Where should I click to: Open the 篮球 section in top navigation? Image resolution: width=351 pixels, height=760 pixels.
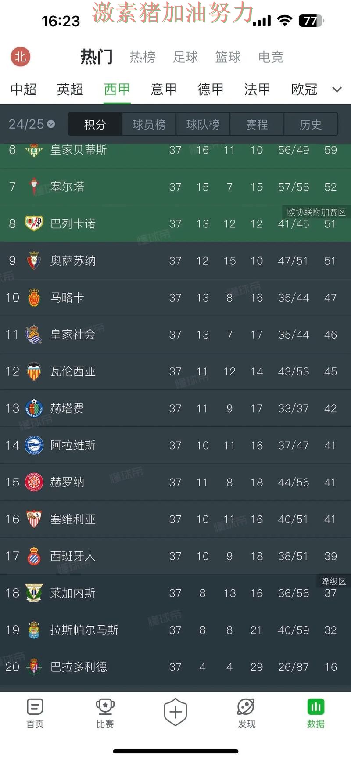pyautogui.click(x=228, y=57)
